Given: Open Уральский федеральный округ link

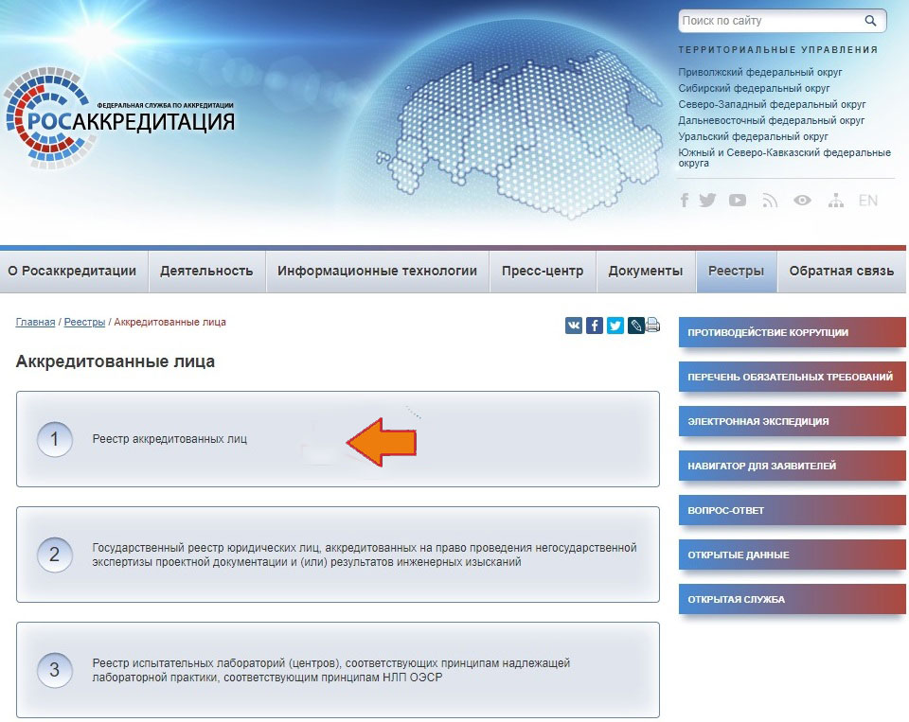Looking at the screenshot, I should [753, 137].
